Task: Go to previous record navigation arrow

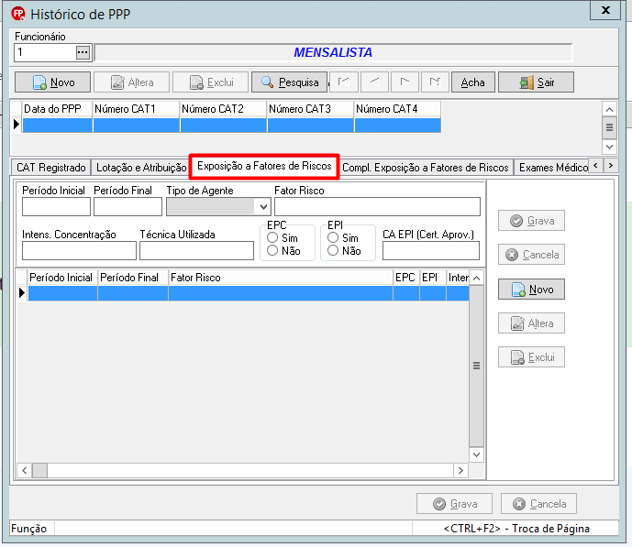Action: 375,82
